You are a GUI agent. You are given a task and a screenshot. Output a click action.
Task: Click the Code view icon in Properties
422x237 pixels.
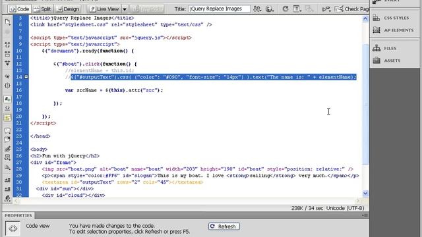pyautogui.click(x=13, y=228)
